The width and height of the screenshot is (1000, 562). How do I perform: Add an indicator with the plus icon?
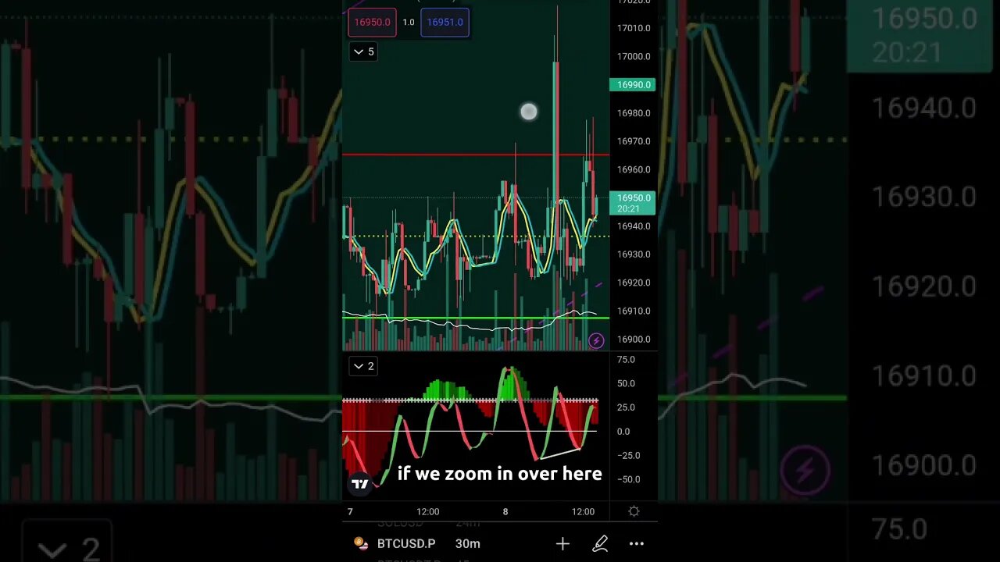[562, 544]
